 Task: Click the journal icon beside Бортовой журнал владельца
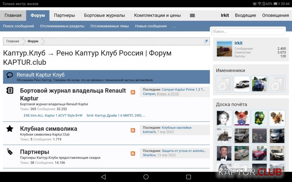coord(10,91)
